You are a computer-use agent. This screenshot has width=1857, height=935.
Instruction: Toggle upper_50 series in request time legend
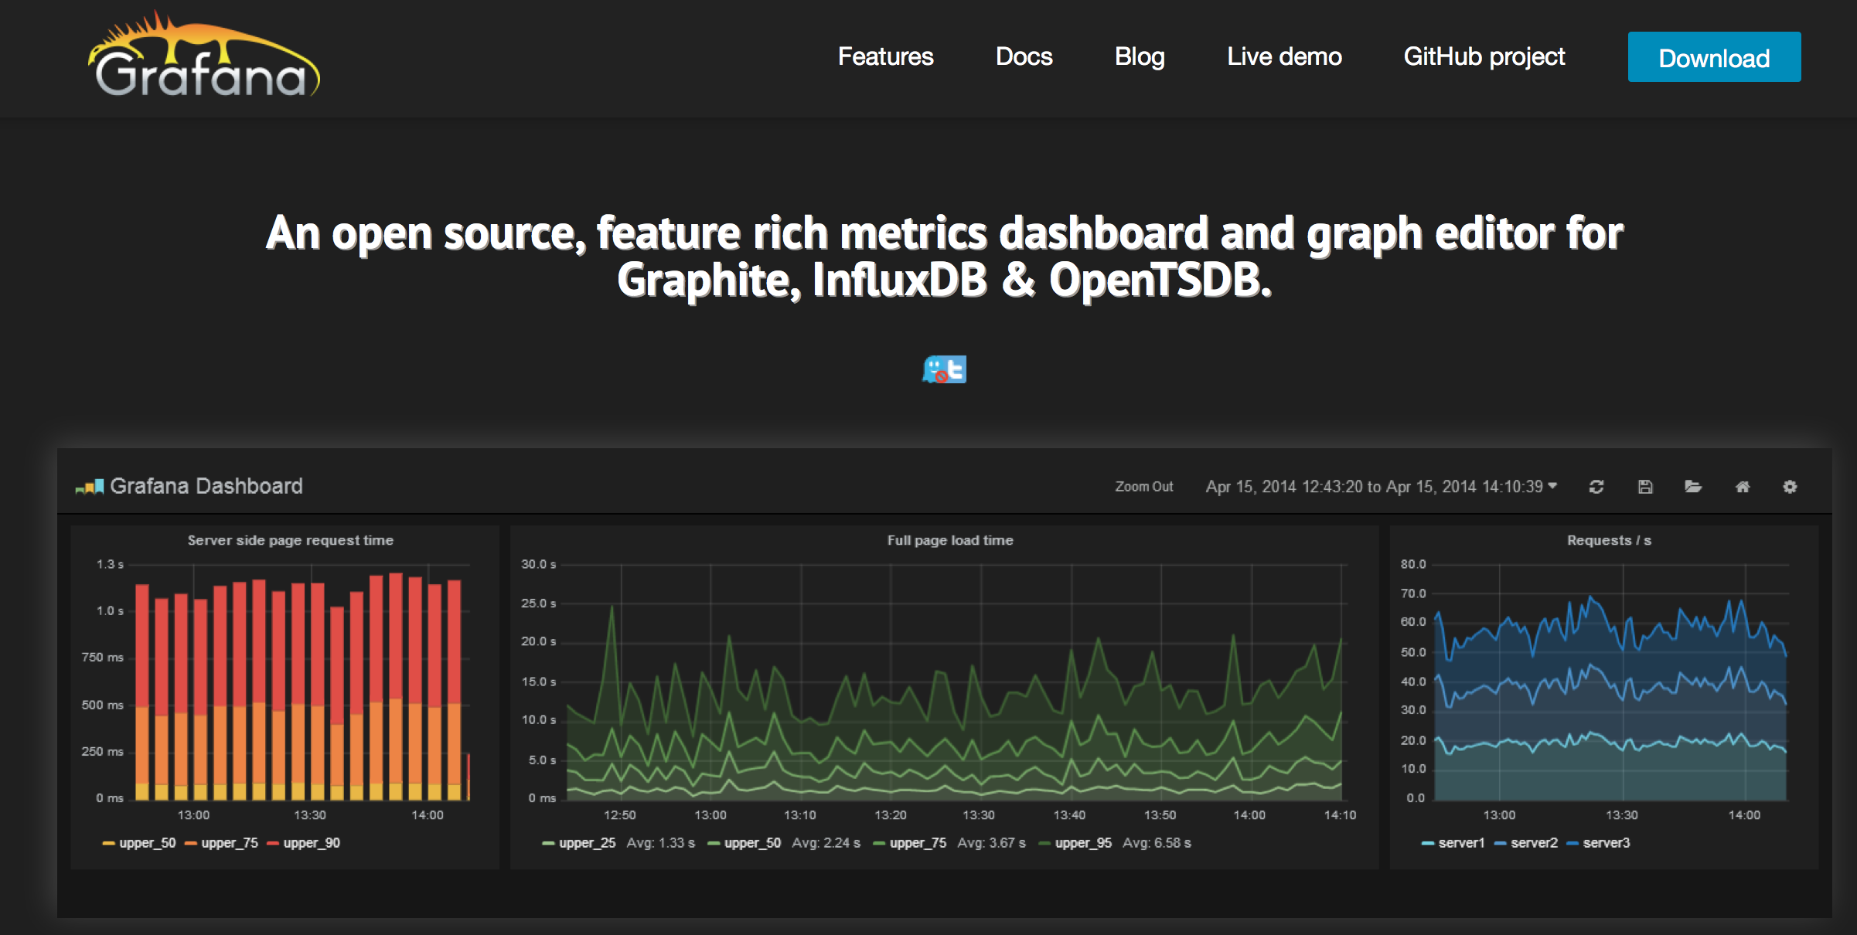tap(147, 843)
